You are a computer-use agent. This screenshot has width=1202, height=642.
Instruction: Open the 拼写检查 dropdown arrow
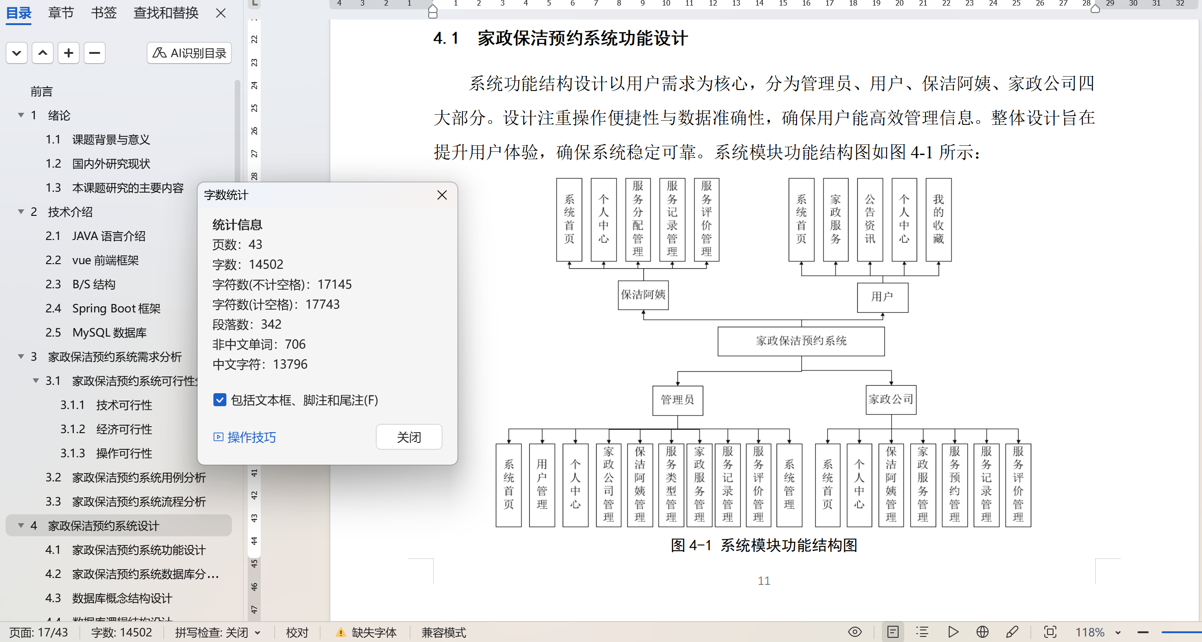pyautogui.click(x=257, y=633)
